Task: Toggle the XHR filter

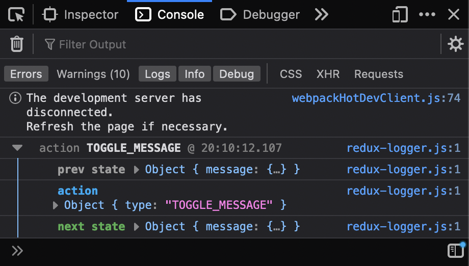Action: coord(328,74)
